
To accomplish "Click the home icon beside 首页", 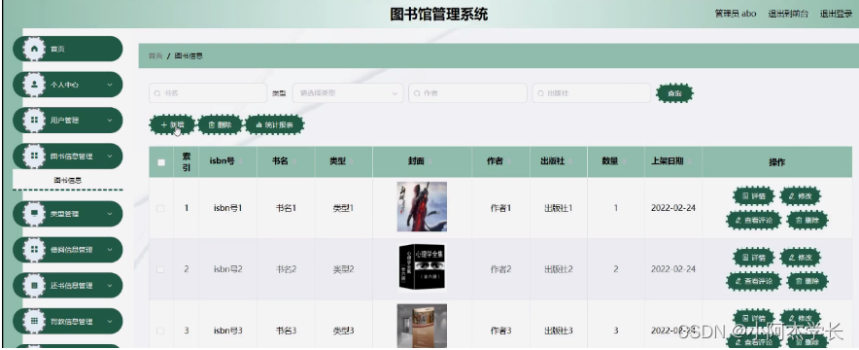I will pyautogui.click(x=35, y=49).
